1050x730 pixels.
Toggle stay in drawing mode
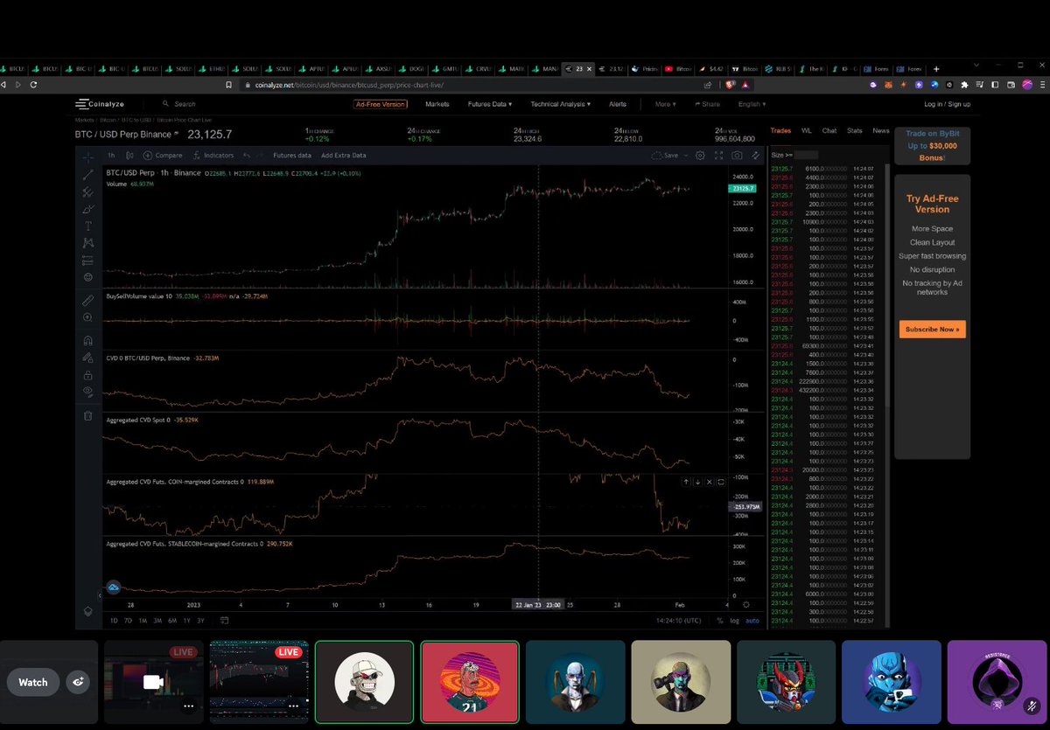click(x=87, y=357)
